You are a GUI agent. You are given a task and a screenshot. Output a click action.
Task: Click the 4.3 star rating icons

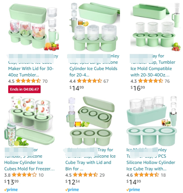pyautogui.click(x=151, y=81)
